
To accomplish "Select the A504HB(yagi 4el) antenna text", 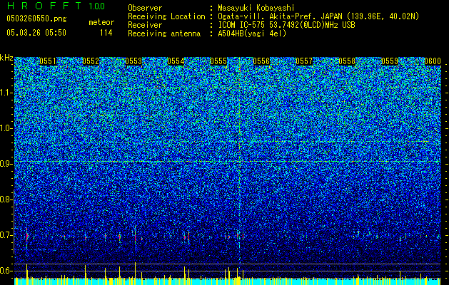I will pyautogui.click(x=252, y=33).
